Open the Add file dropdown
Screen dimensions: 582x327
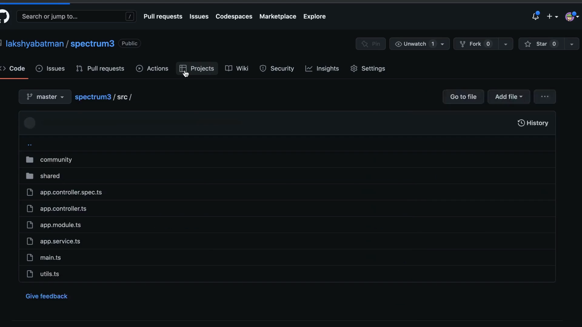pos(509,97)
